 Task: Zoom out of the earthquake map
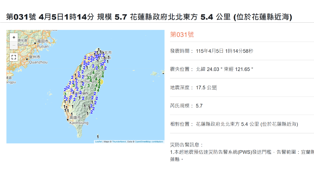(14, 45)
